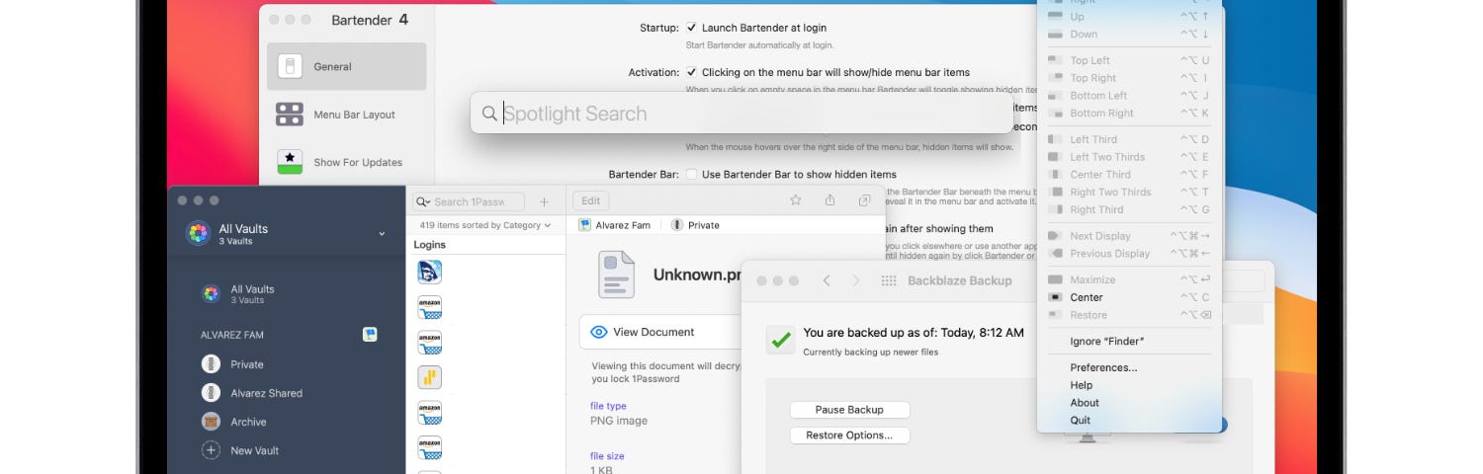Click the Unknown document file icon

616,275
